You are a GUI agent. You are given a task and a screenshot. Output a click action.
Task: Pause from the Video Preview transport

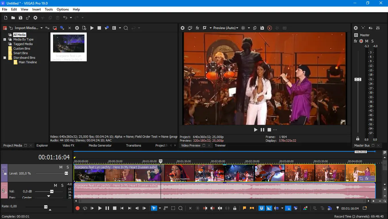point(262,130)
